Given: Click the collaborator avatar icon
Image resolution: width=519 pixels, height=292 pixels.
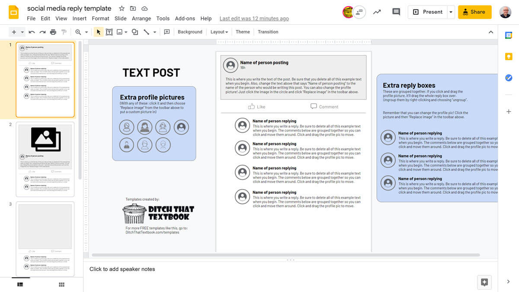Looking at the screenshot, I should point(348,12).
